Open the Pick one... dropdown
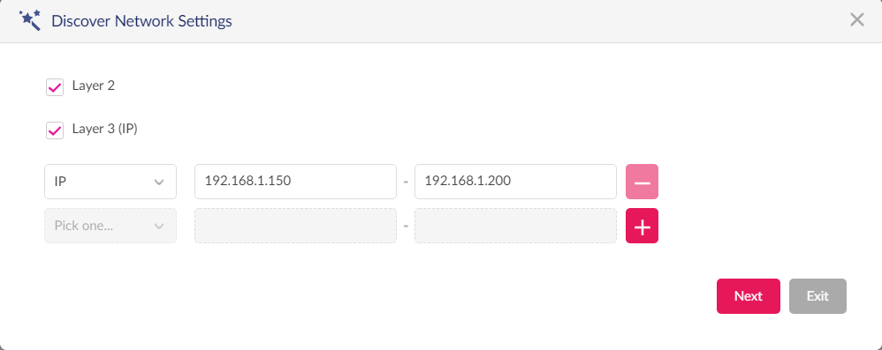Viewport: 882px width, 350px height. pyautogui.click(x=110, y=226)
